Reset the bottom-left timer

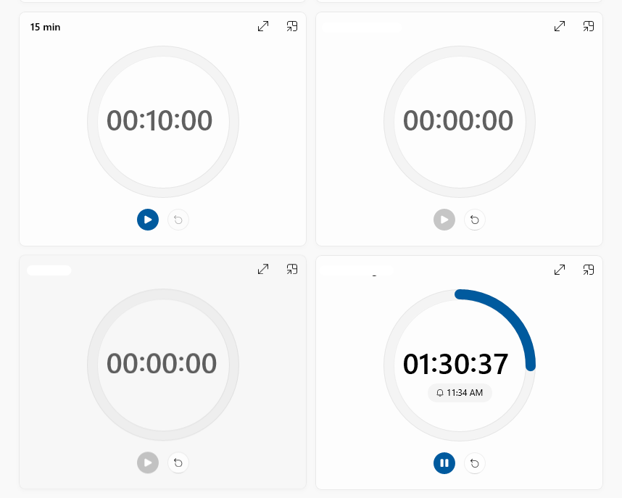(178, 463)
